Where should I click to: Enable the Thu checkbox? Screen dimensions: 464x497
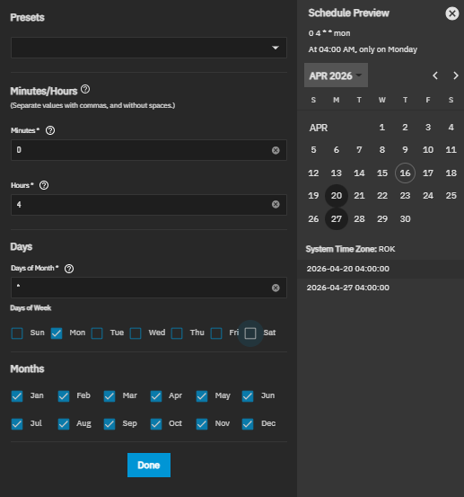(x=177, y=333)
